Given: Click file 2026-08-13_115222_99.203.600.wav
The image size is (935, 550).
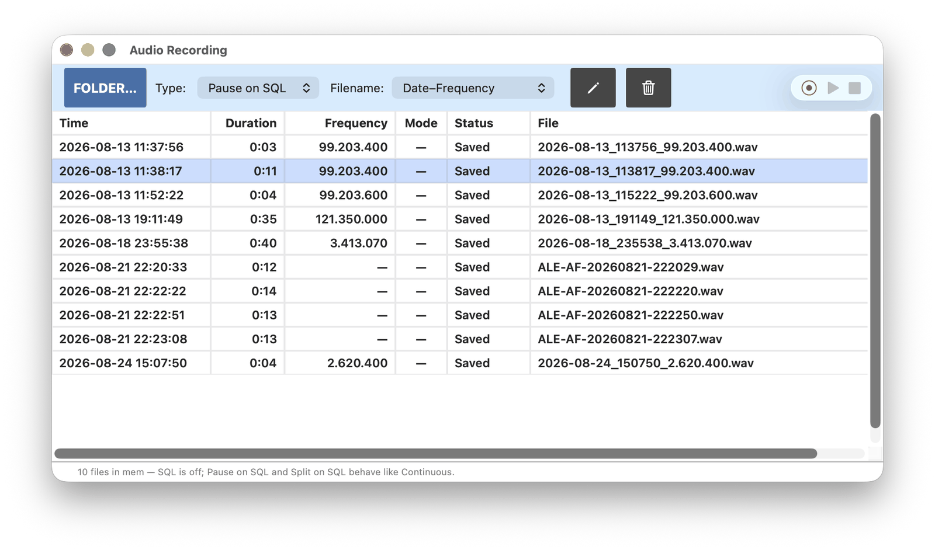Looking at the screenshot, I should 647,195.
